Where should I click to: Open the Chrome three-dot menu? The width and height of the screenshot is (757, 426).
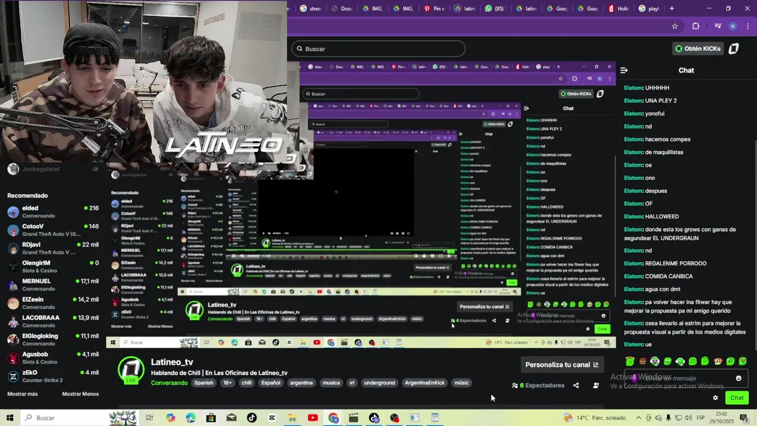(746, 26)
